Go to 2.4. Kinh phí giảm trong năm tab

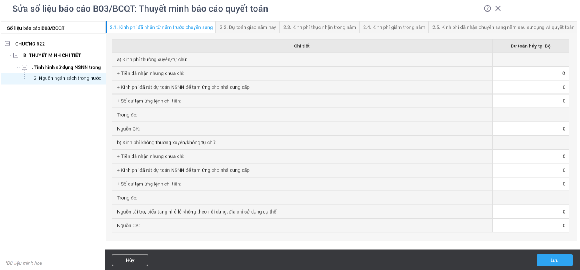(394, 27)
